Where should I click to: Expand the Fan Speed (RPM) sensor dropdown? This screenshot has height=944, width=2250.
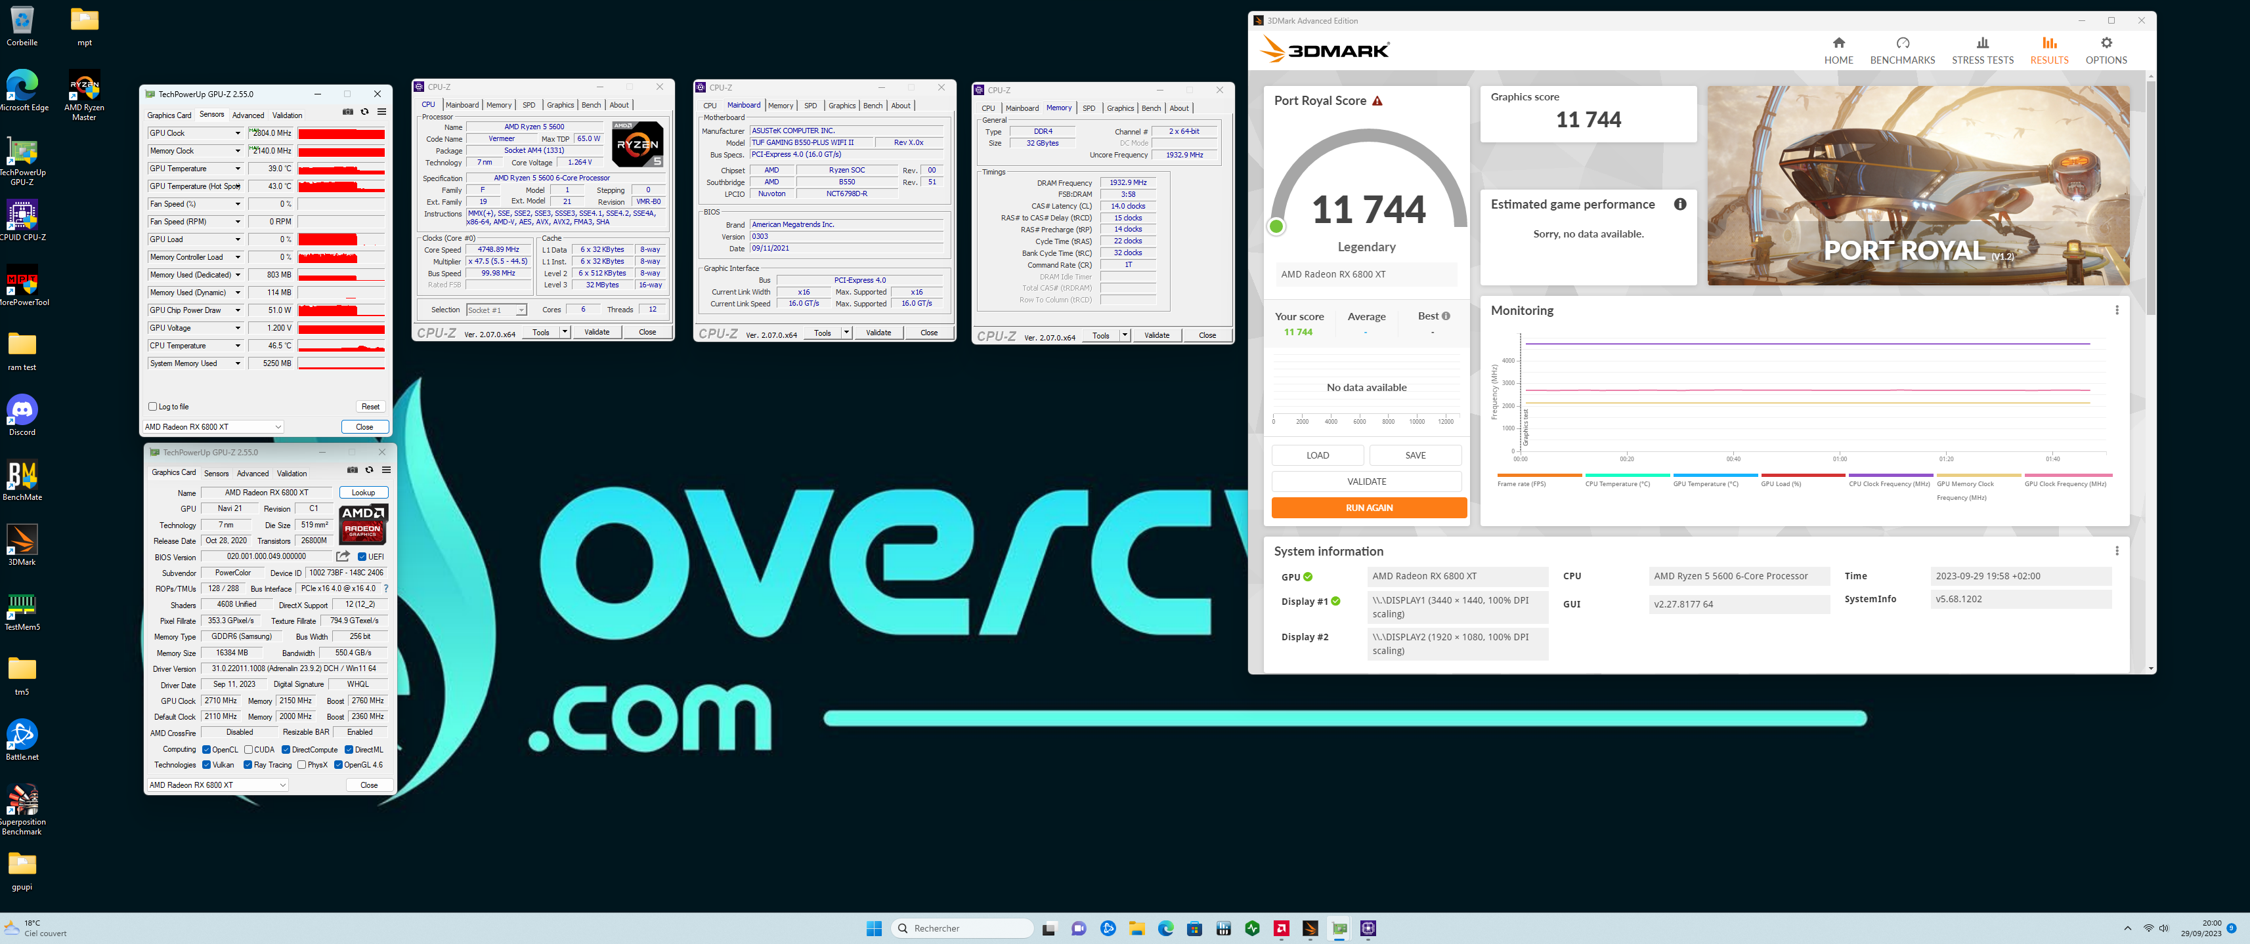(x=237, y=222)
